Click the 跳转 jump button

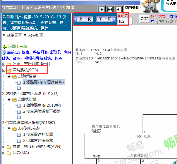[145, 19]
